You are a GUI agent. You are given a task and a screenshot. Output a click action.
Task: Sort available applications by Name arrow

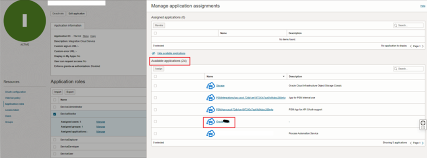click(284, 76)
